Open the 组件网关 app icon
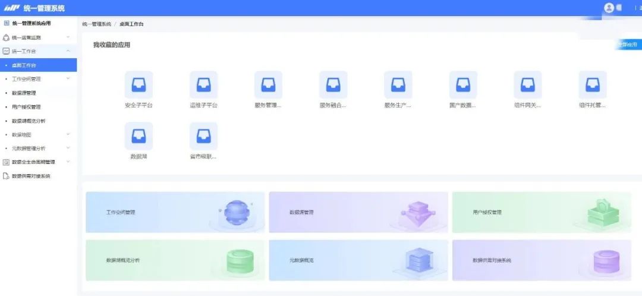The height and width of the screenshot is (296, 642). coord(528,85)
